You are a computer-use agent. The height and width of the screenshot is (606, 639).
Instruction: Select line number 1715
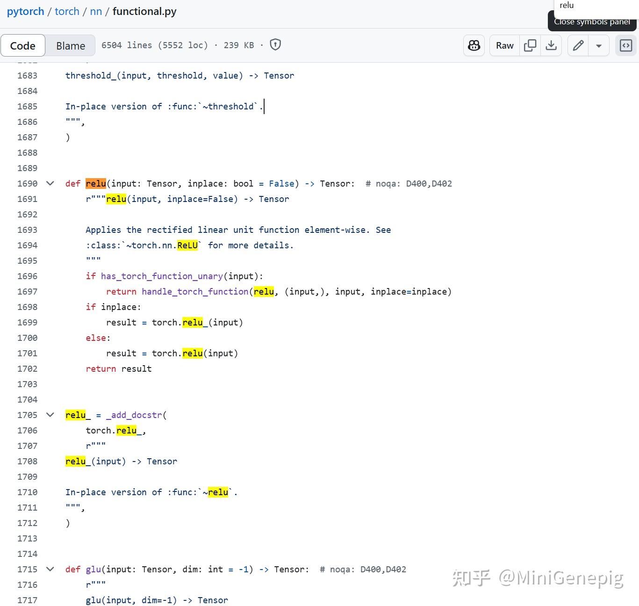pyautogui.click(x=27, y=569)
